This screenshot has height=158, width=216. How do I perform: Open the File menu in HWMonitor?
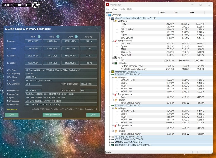(x=108, y=9)
